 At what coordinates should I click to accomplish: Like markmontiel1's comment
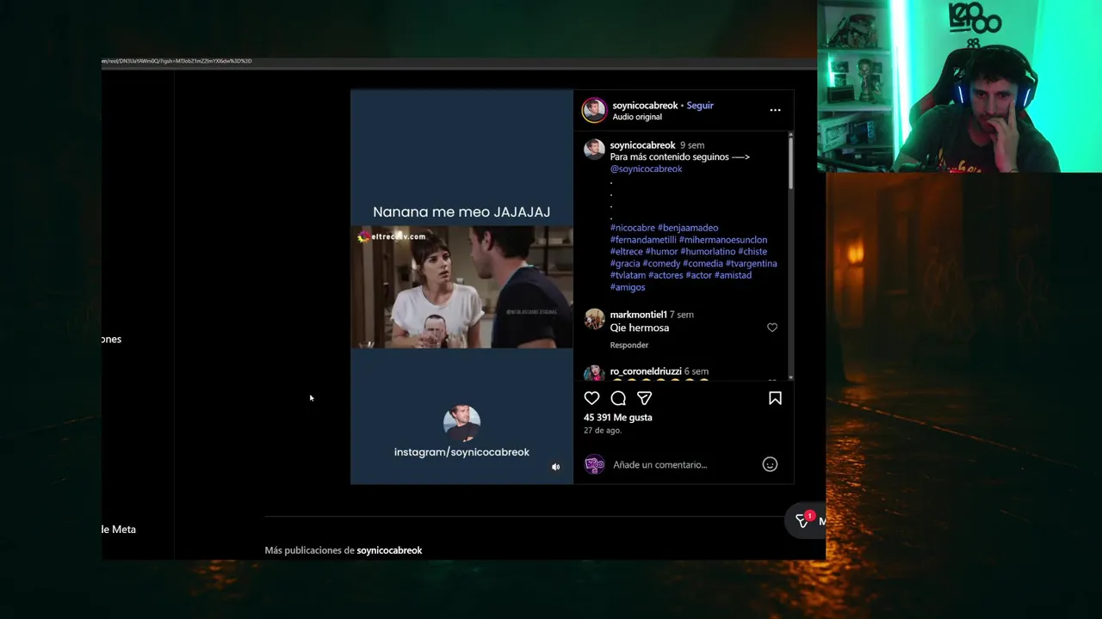point(771,328)
